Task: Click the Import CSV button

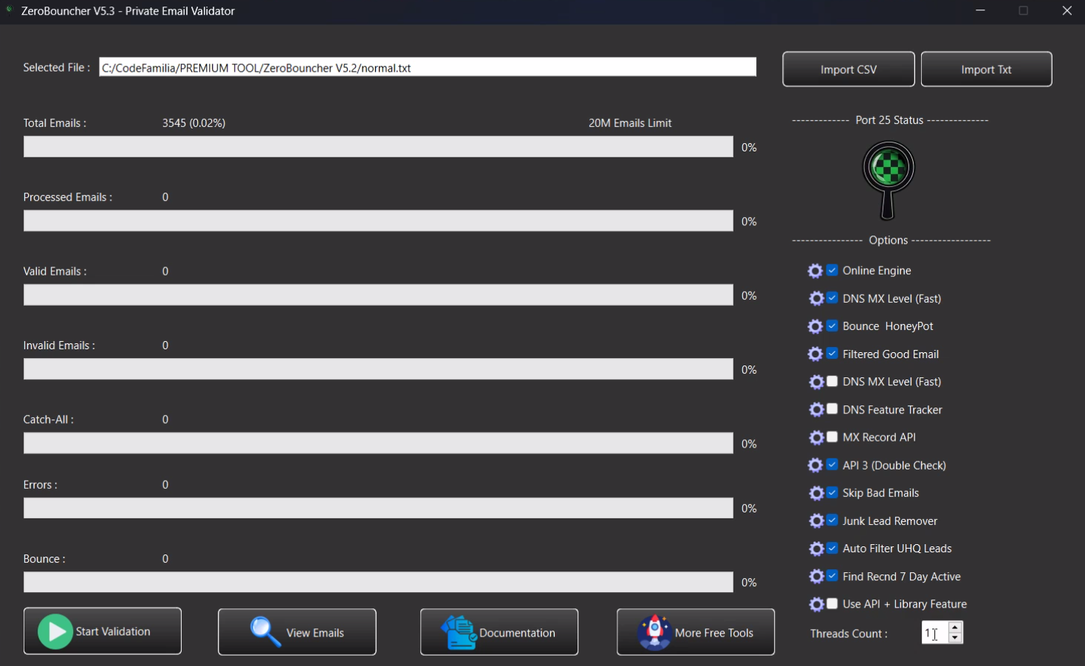Action: [849, 69]
